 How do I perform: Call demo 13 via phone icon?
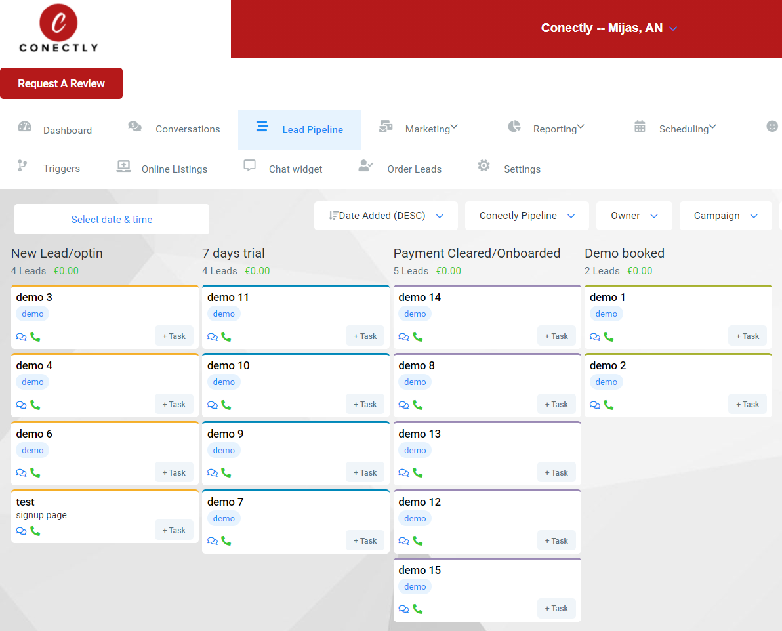417,472
